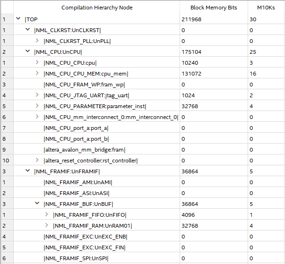This screenshot has width=285, height=264.
Task: Collapse the NML_FRAMIF_BUF:UnBUF node
Action: click(x=37, y=203)
